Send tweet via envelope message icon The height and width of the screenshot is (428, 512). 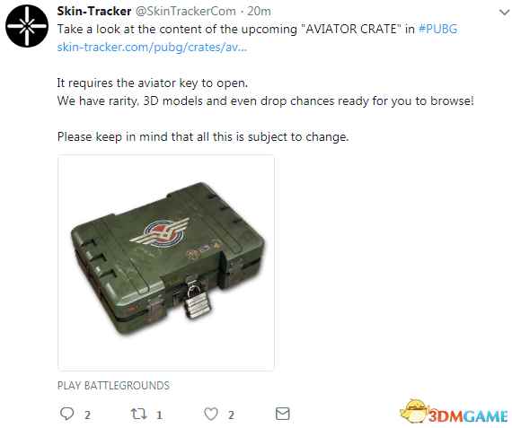pos(282,414)
